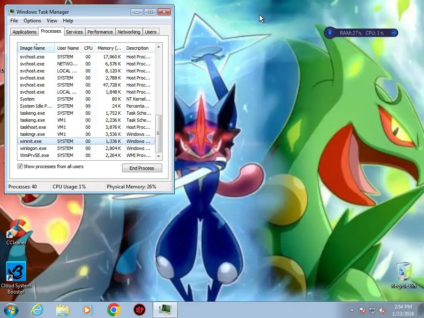
Task: Launch Windows Media Player from taskbar
Action: (x=88, y=310)
